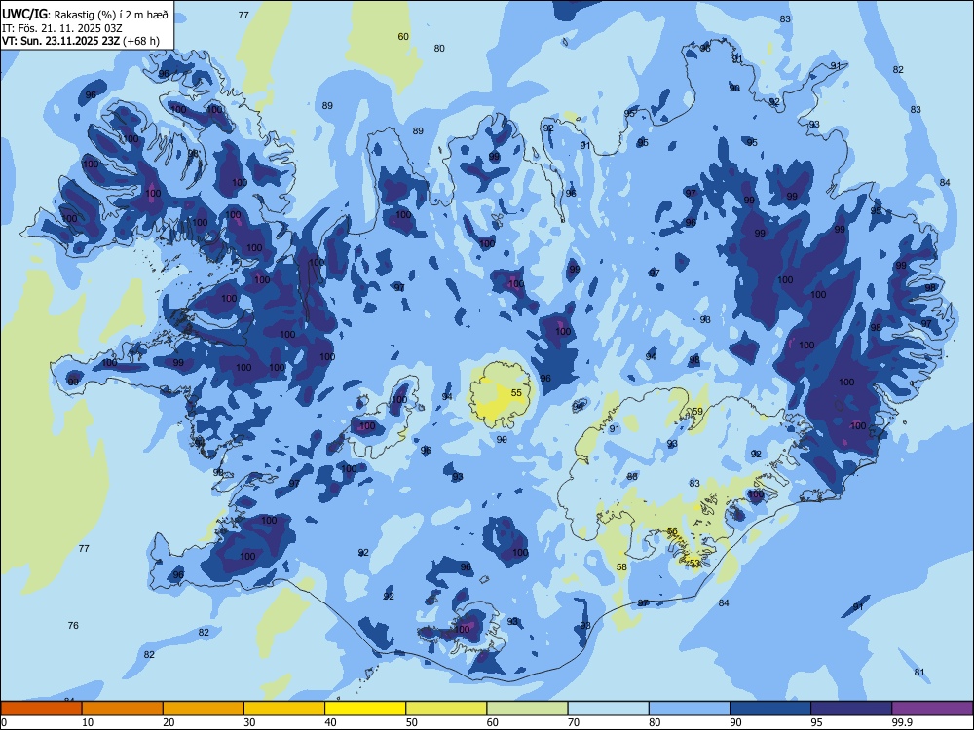Click the legend scale label '0'
Image resolution: width=974 pixels, height=730 pixels.
pyautogui.click(x=4, y=722)
